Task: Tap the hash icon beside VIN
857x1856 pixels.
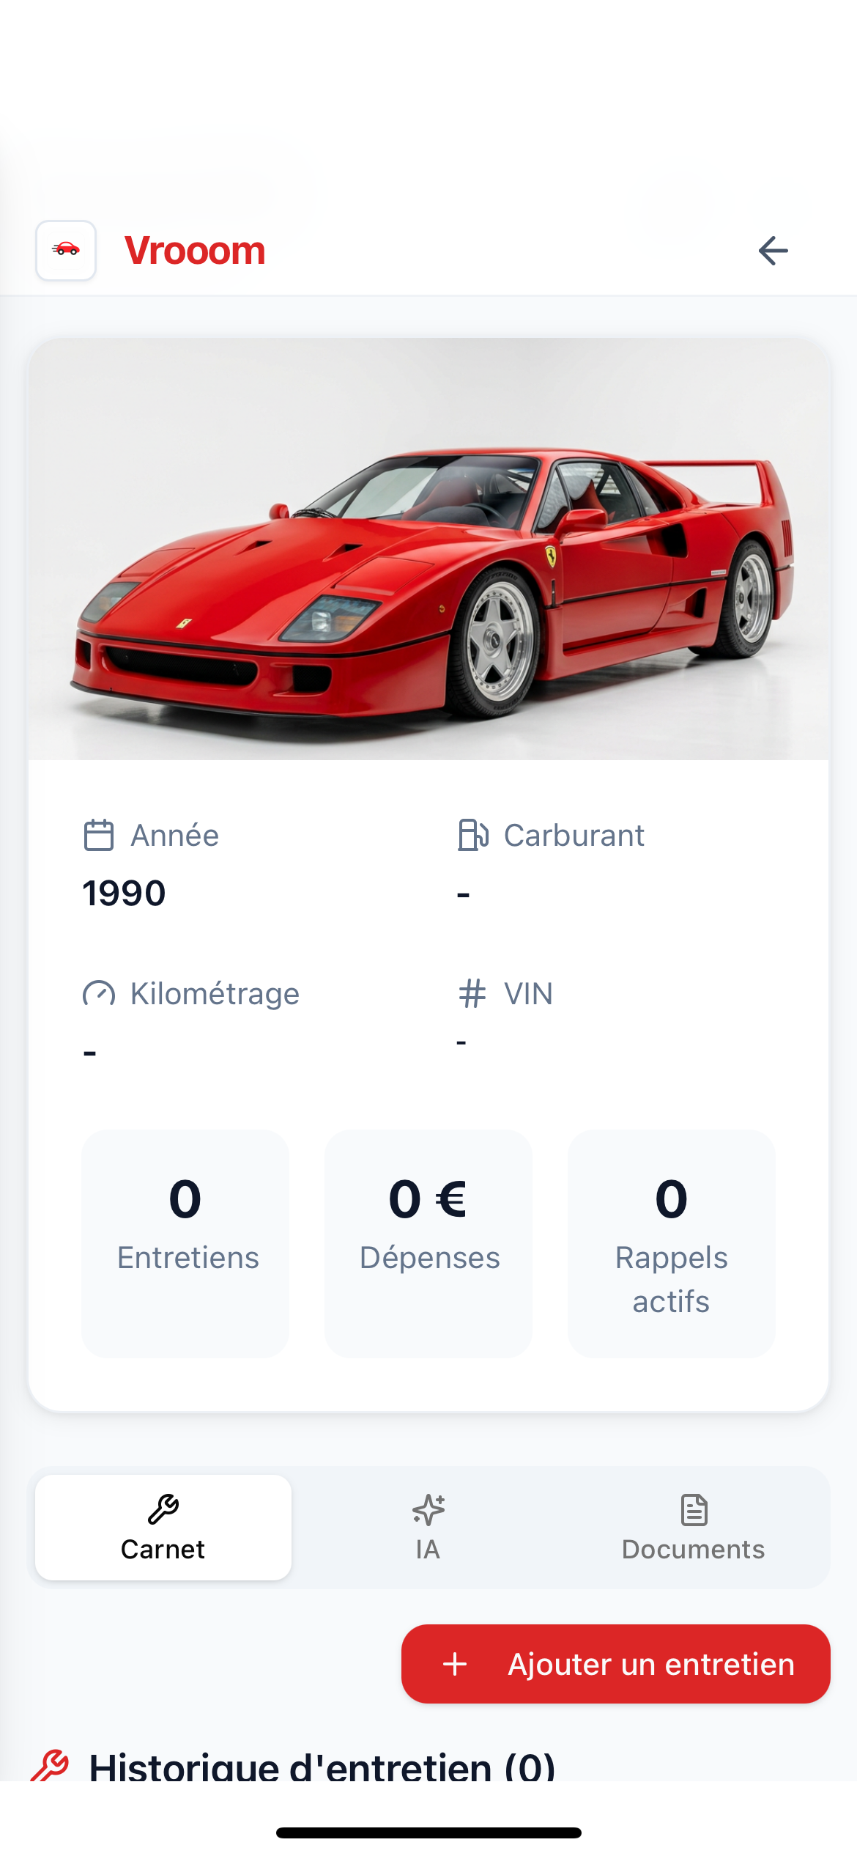Action: (472, 994)
